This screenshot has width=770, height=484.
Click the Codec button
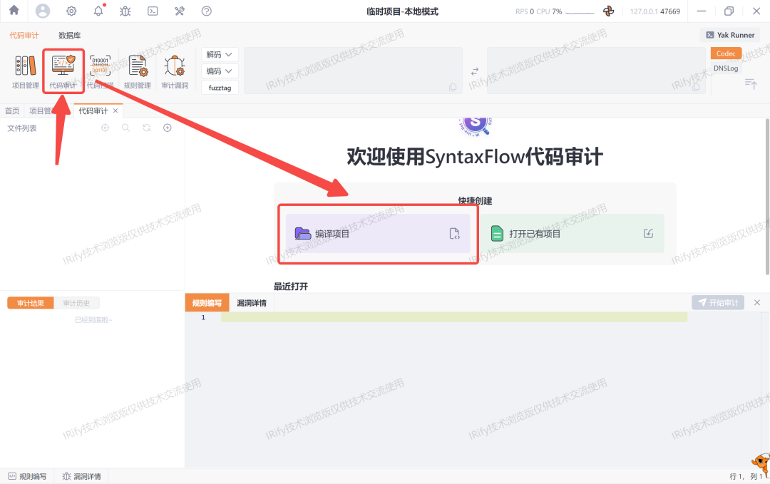click(726, 53)
